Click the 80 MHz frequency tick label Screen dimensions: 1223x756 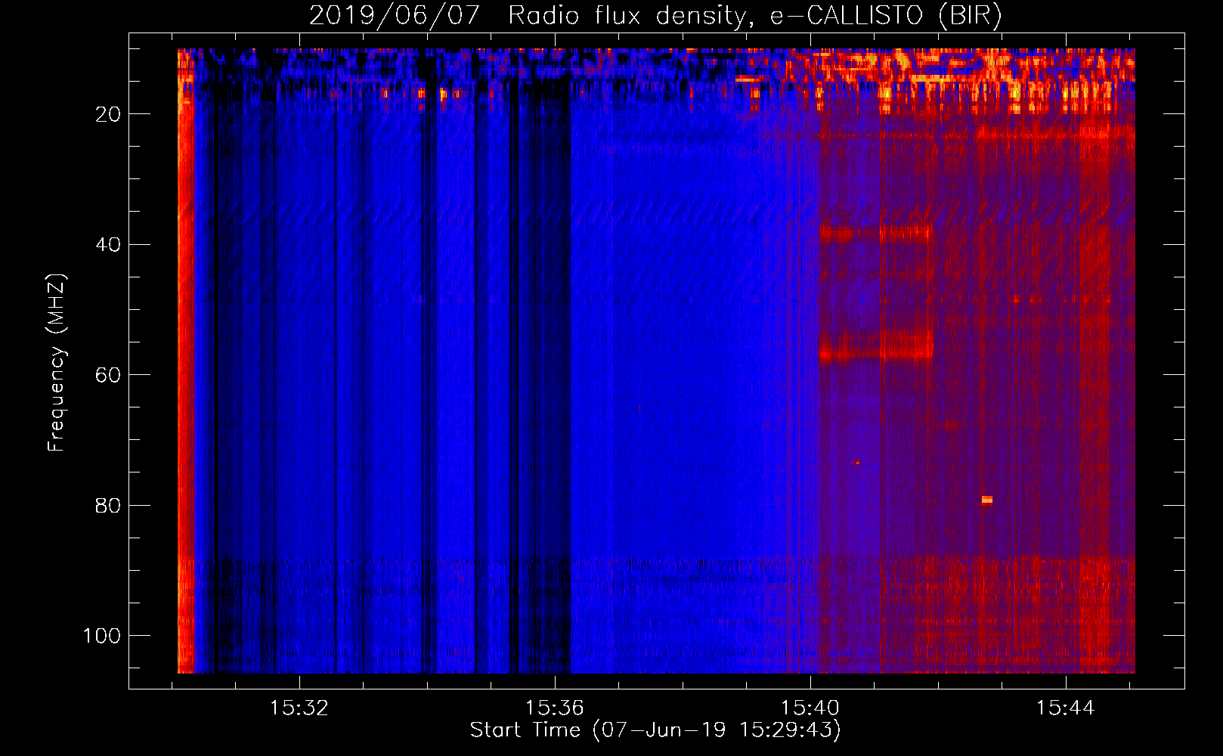click(108, 506)
